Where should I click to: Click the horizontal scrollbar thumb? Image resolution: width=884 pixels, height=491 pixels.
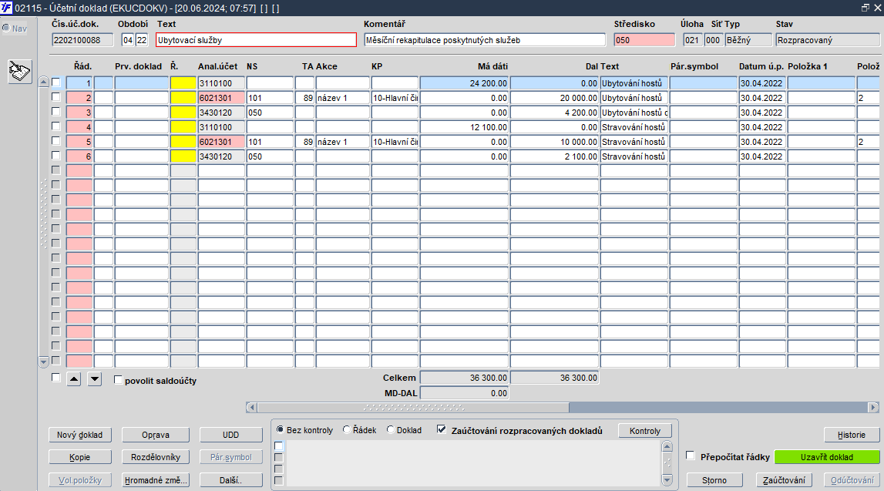point(413,407)
